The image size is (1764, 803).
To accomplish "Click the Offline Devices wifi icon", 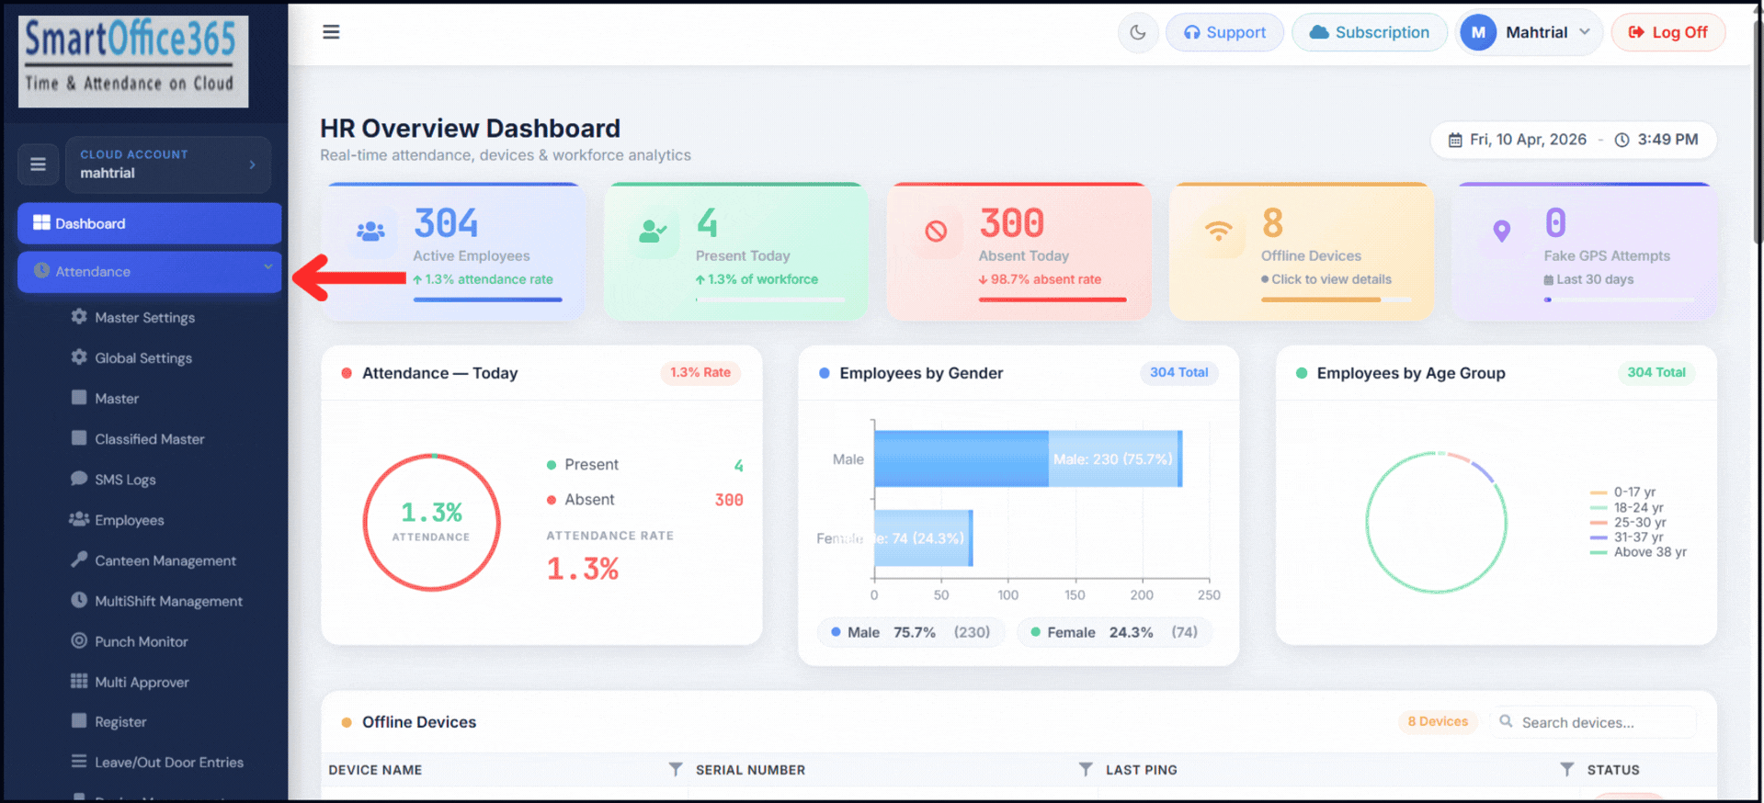I will [x=1218, y=232].
